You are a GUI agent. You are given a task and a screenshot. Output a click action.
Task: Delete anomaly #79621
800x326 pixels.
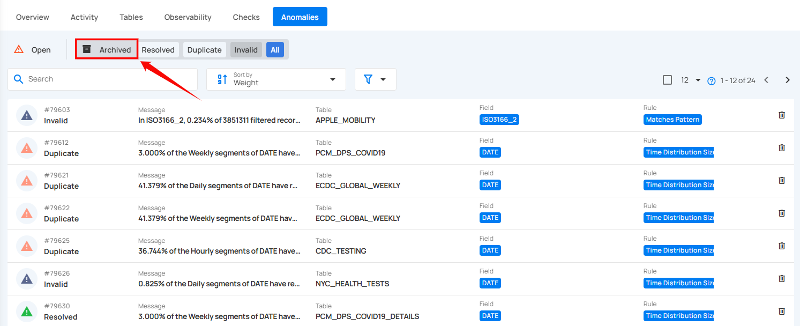click(782, 180)
